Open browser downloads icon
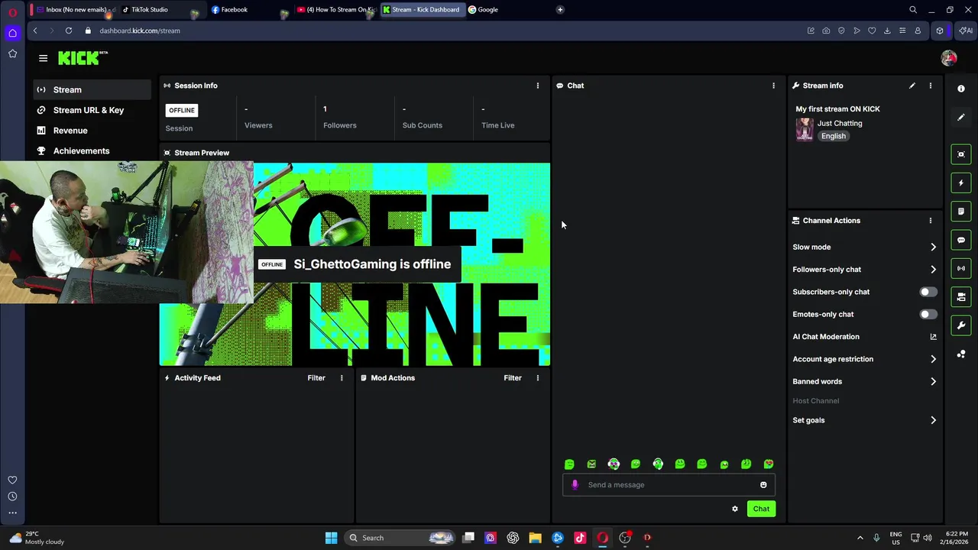978x550 pixels. coord(887,31)
